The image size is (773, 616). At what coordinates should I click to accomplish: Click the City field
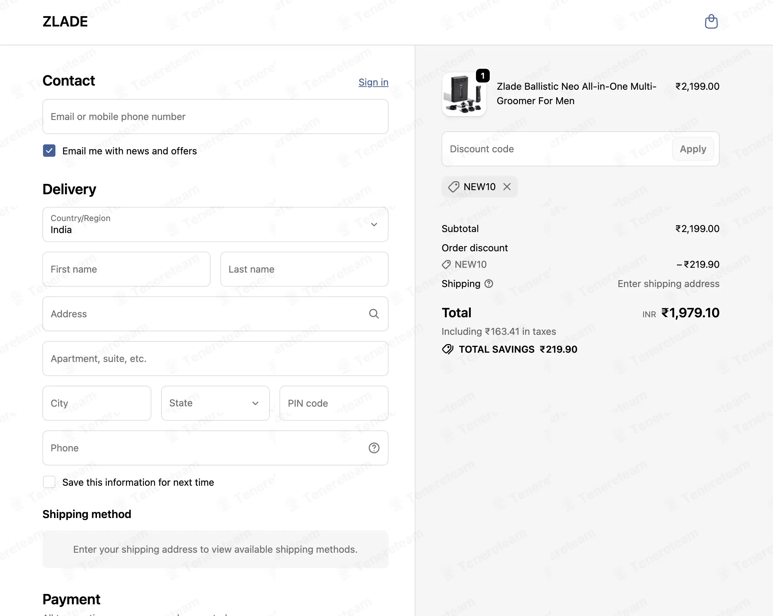97,403
